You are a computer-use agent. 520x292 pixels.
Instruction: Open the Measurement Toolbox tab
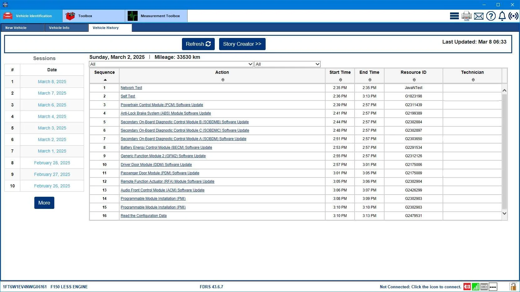coord(156,16)
